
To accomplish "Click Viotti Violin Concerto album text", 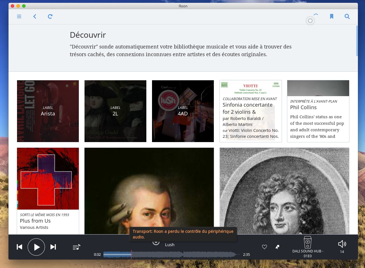I will (251, 133).
